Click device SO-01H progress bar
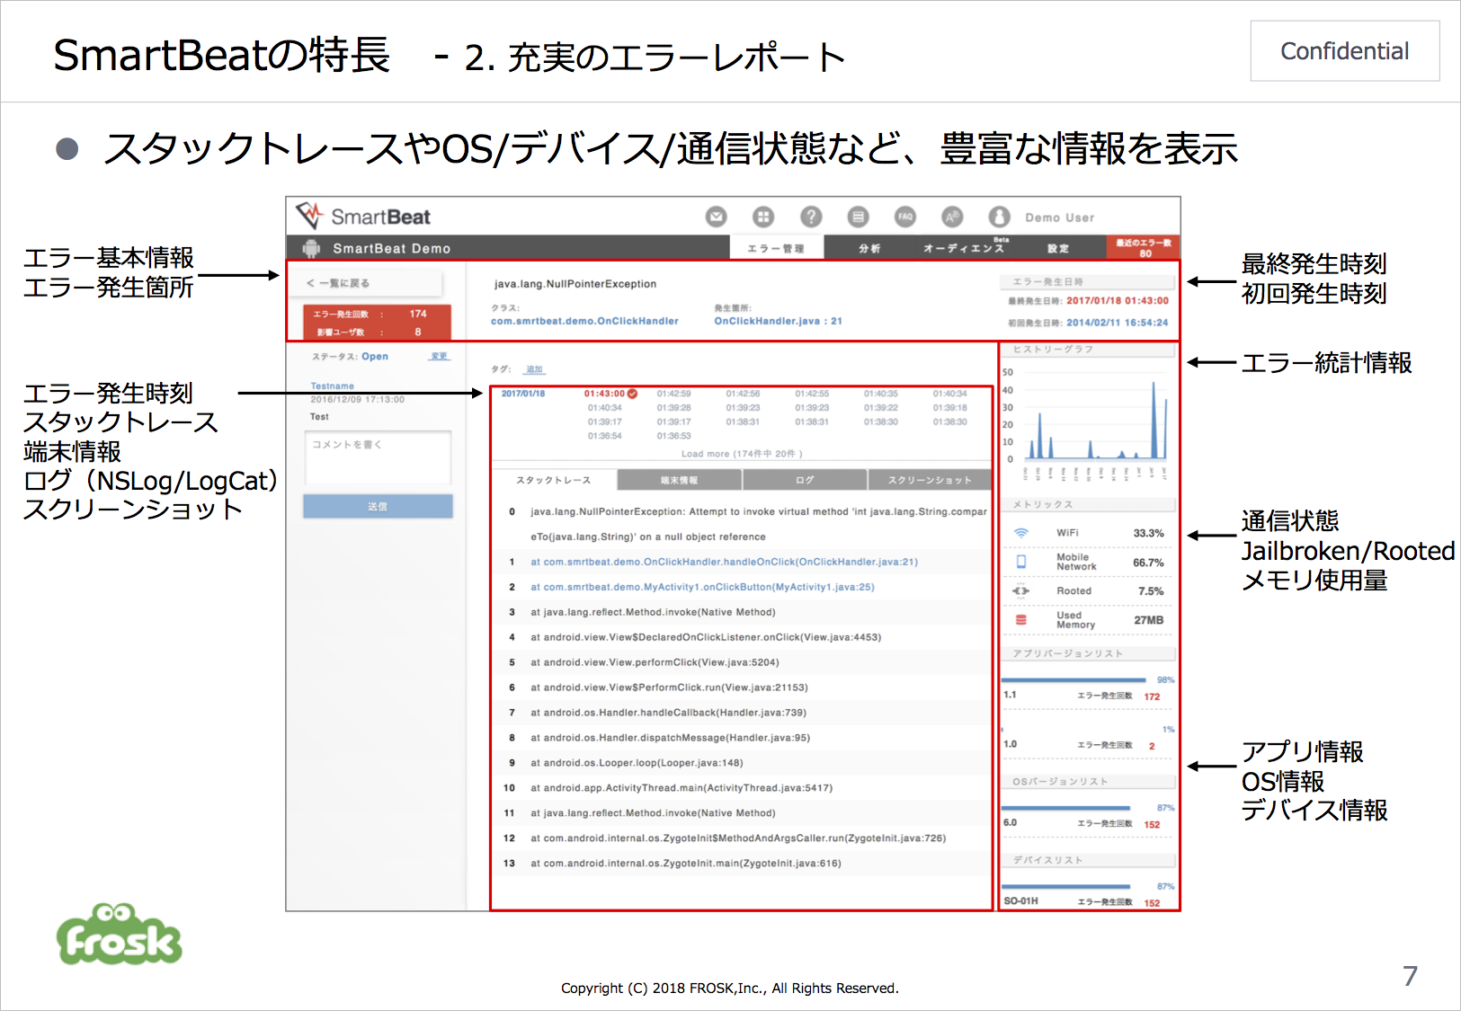The image size is (1461, 1011). click(1065, 887)
